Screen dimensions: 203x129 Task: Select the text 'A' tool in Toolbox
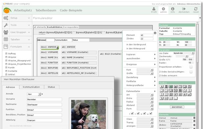pos(162,86)
